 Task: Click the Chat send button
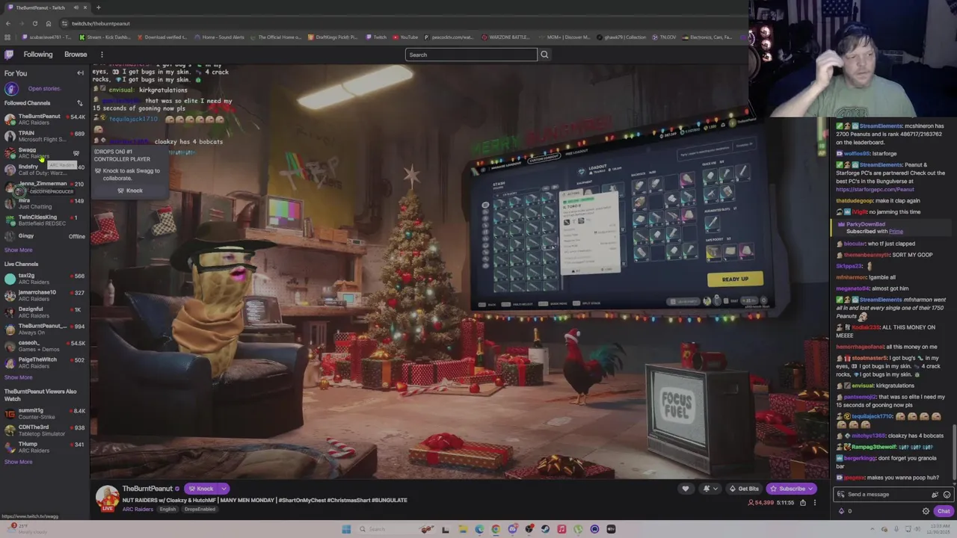tap(944, 511)
